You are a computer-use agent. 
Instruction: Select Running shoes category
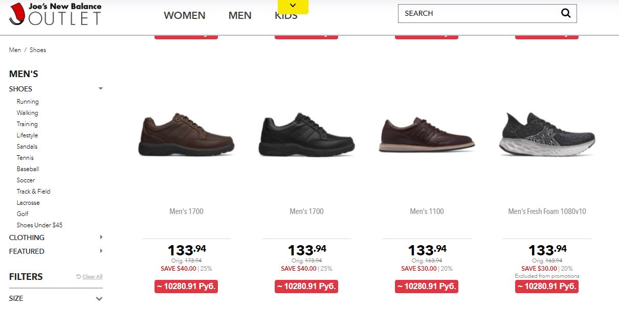[28, 102]
